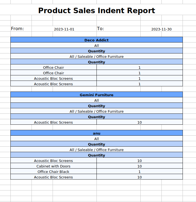Select the anu section header cell

click(x=96, y=133)
